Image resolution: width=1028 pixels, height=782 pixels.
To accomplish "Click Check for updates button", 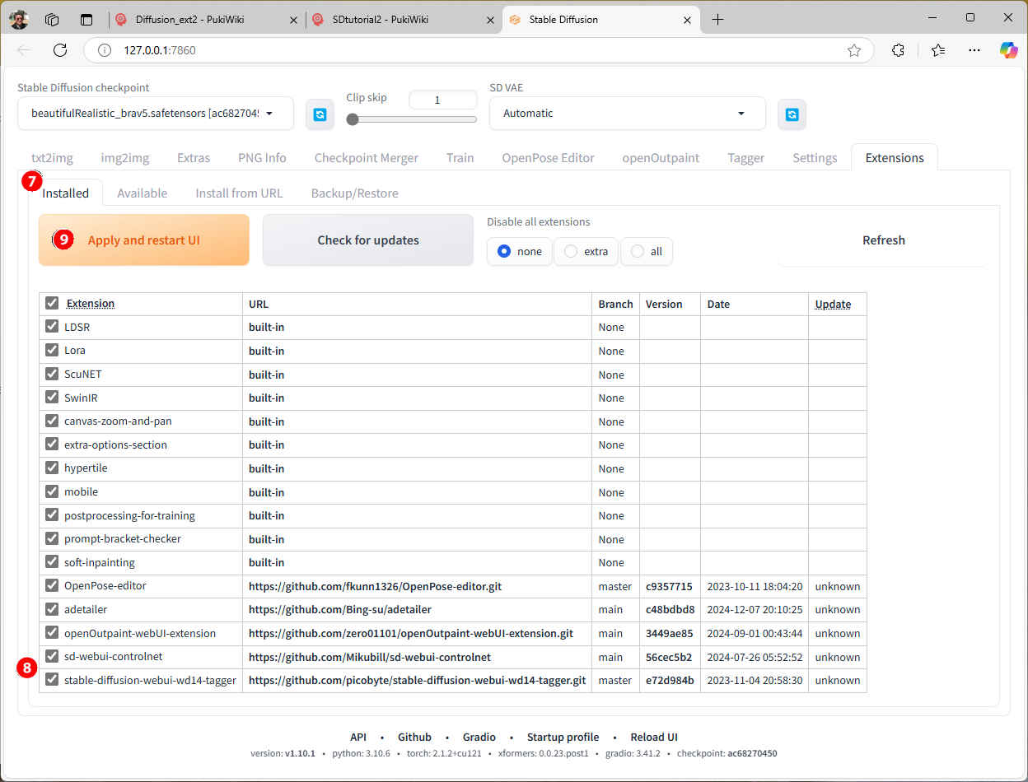I will [368, 240].
